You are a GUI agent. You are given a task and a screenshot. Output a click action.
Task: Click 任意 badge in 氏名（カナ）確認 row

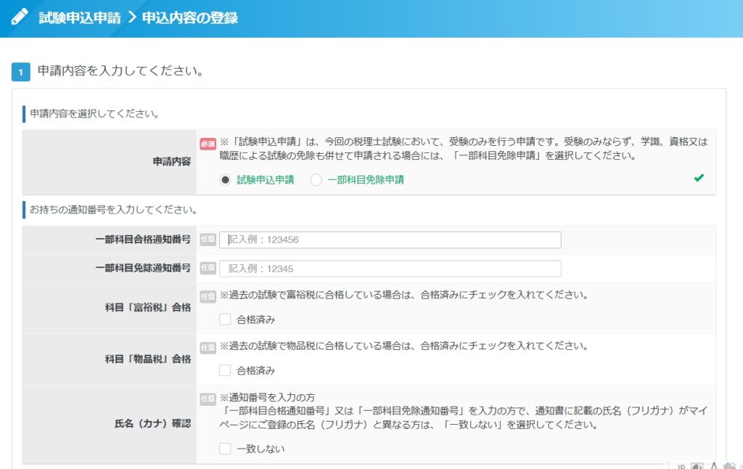[208, 398]
